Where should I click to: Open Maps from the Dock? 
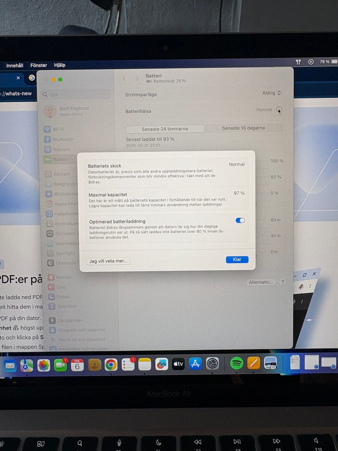tap(26, 366)
